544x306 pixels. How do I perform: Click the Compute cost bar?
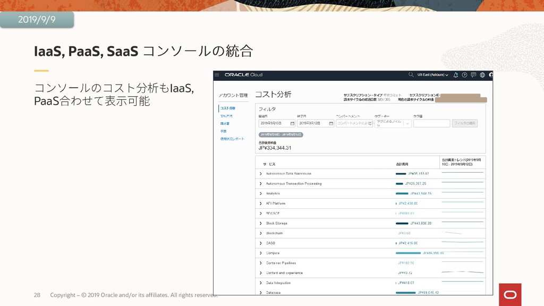pyautogui.click(x=408, y=253)
